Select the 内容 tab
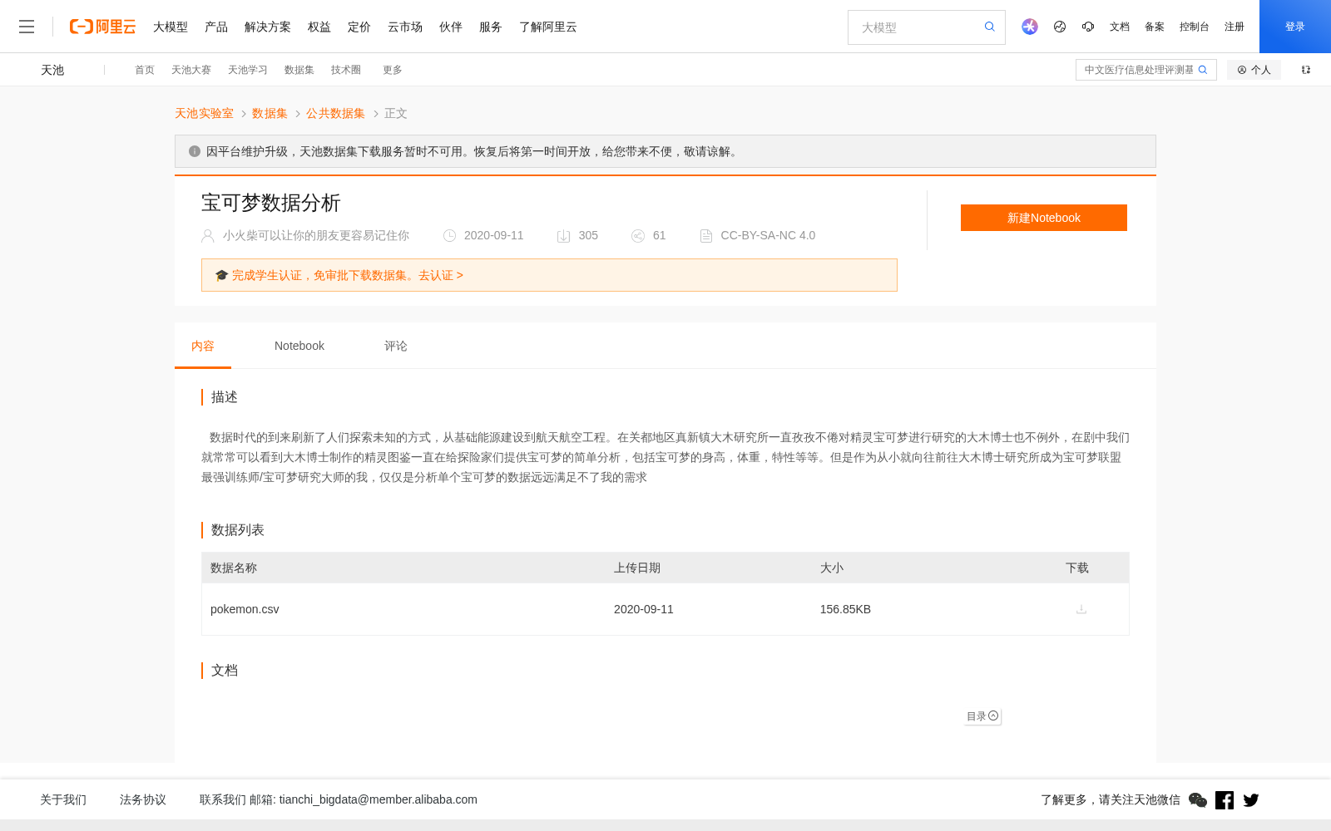This screenshot has height=831, width=1331. 203,346
